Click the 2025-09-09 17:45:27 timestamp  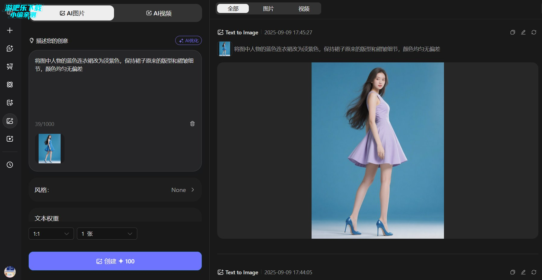(288, 32)
